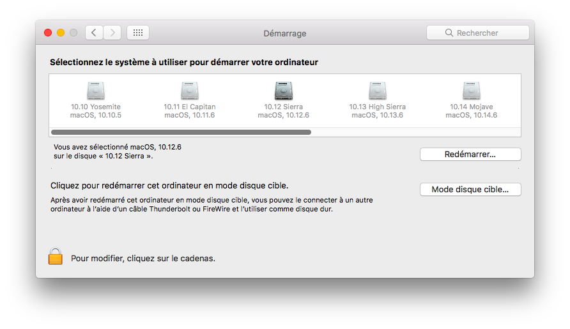This screenshot has width=570, height=329.
Task: Click the Redémarrer… button
Action: tap(470, 154)
